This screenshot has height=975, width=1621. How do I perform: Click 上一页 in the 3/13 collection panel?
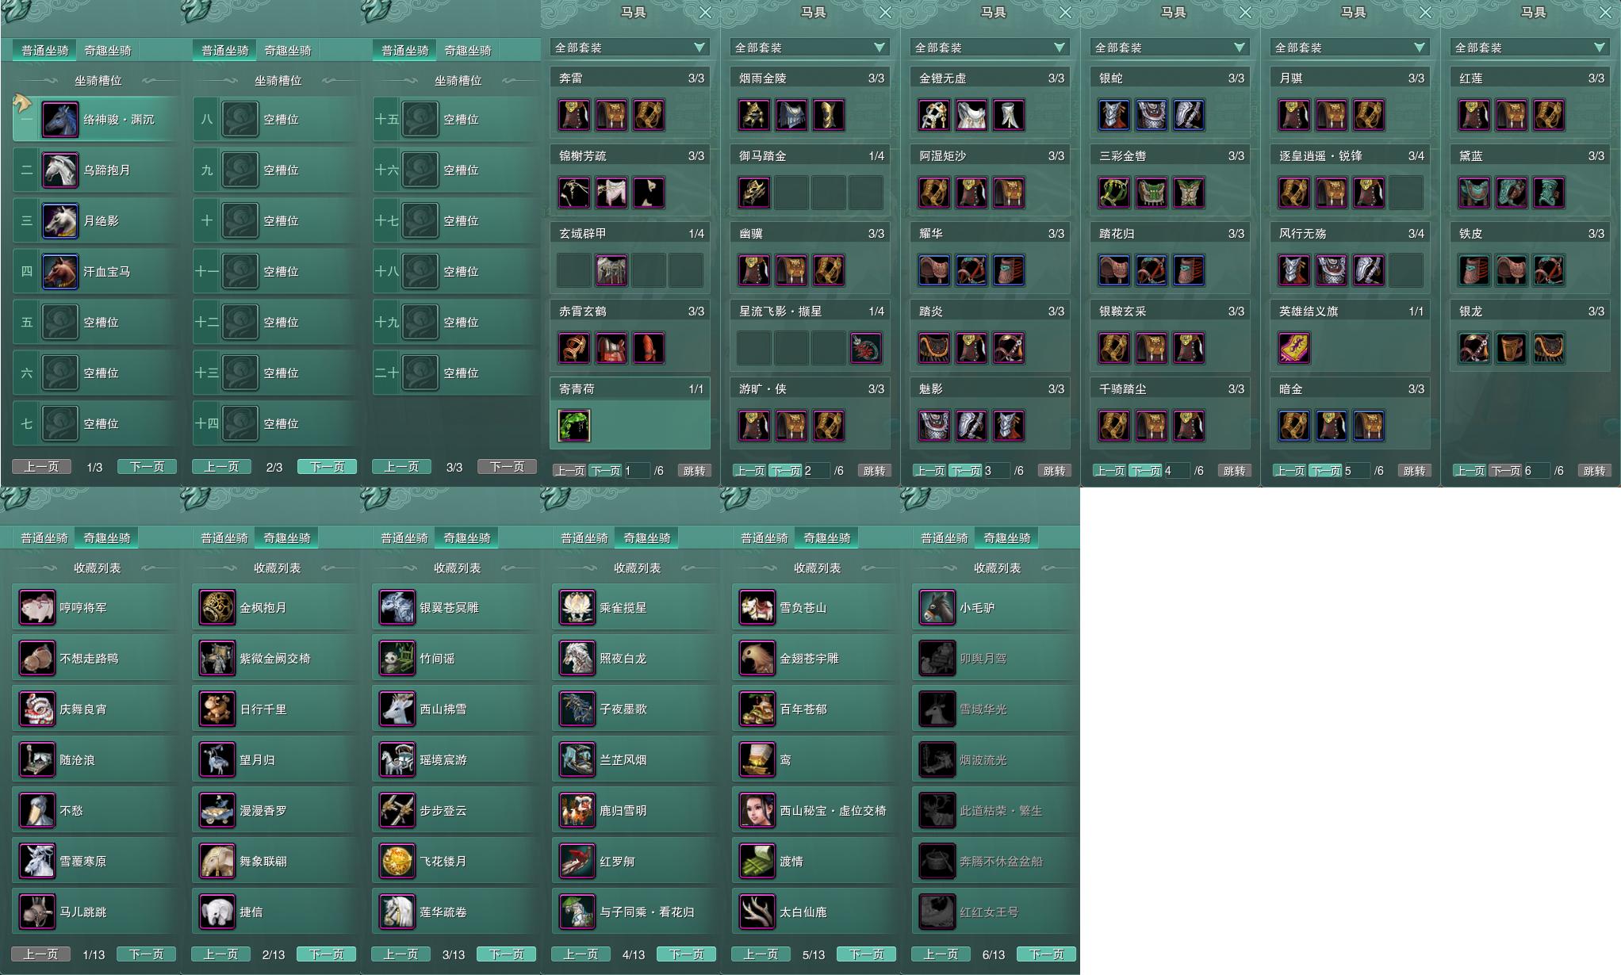point(400,954)
